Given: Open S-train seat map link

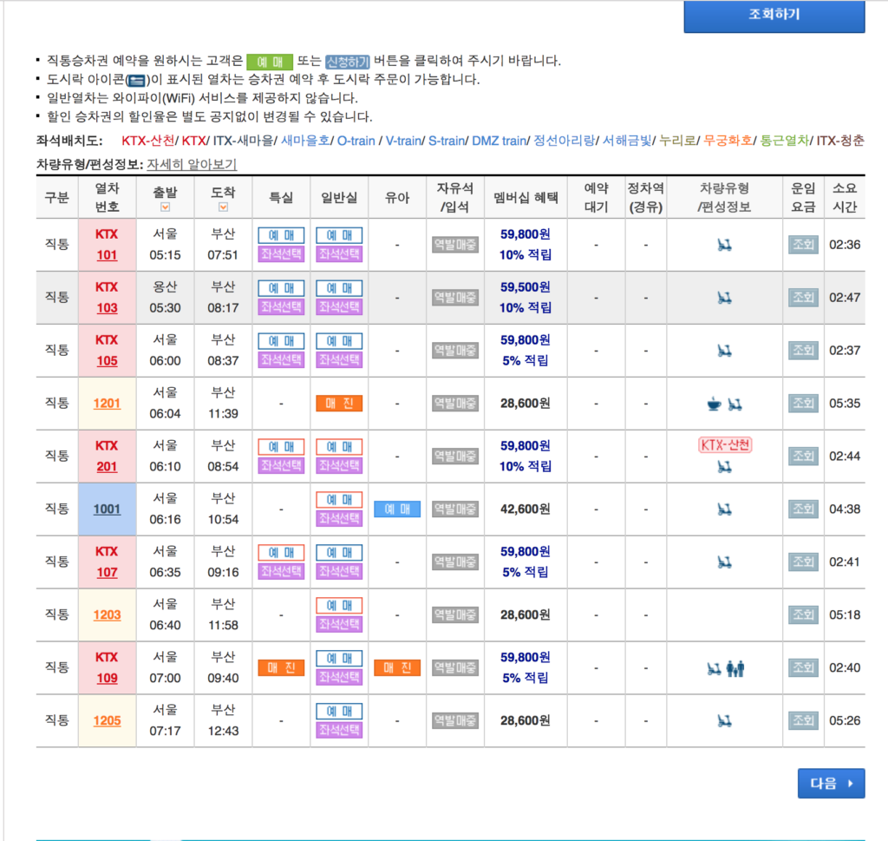Looking at the screenshot, I should [x=446, y=141].
